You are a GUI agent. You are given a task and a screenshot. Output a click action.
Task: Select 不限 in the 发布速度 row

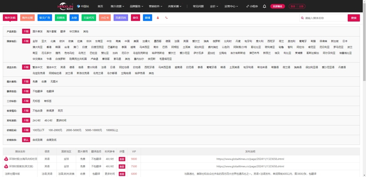click(x=26, y=120)
